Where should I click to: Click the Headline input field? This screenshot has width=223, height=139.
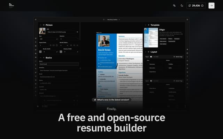59,70
